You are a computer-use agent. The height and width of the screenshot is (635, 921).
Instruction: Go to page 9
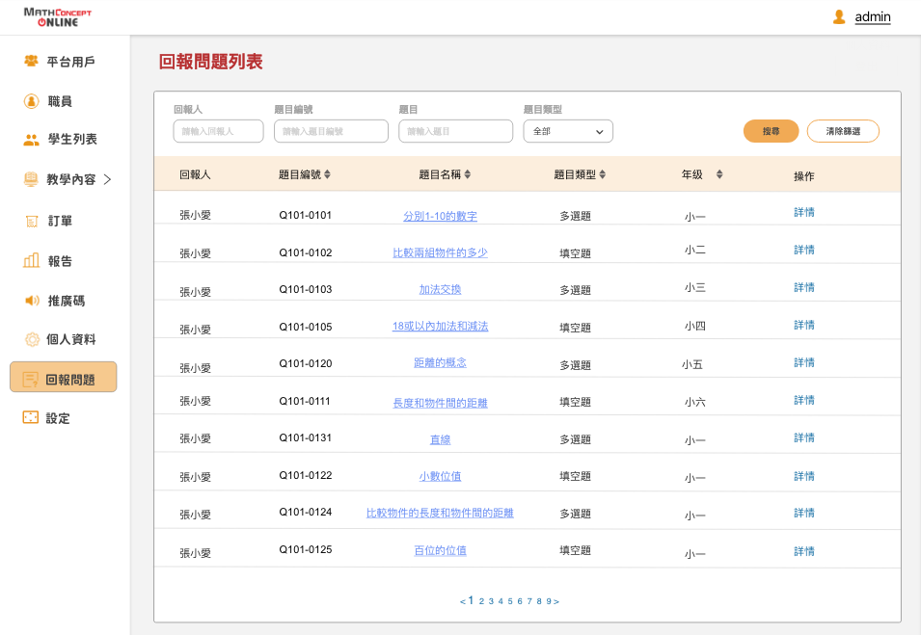tap(549, 601)
